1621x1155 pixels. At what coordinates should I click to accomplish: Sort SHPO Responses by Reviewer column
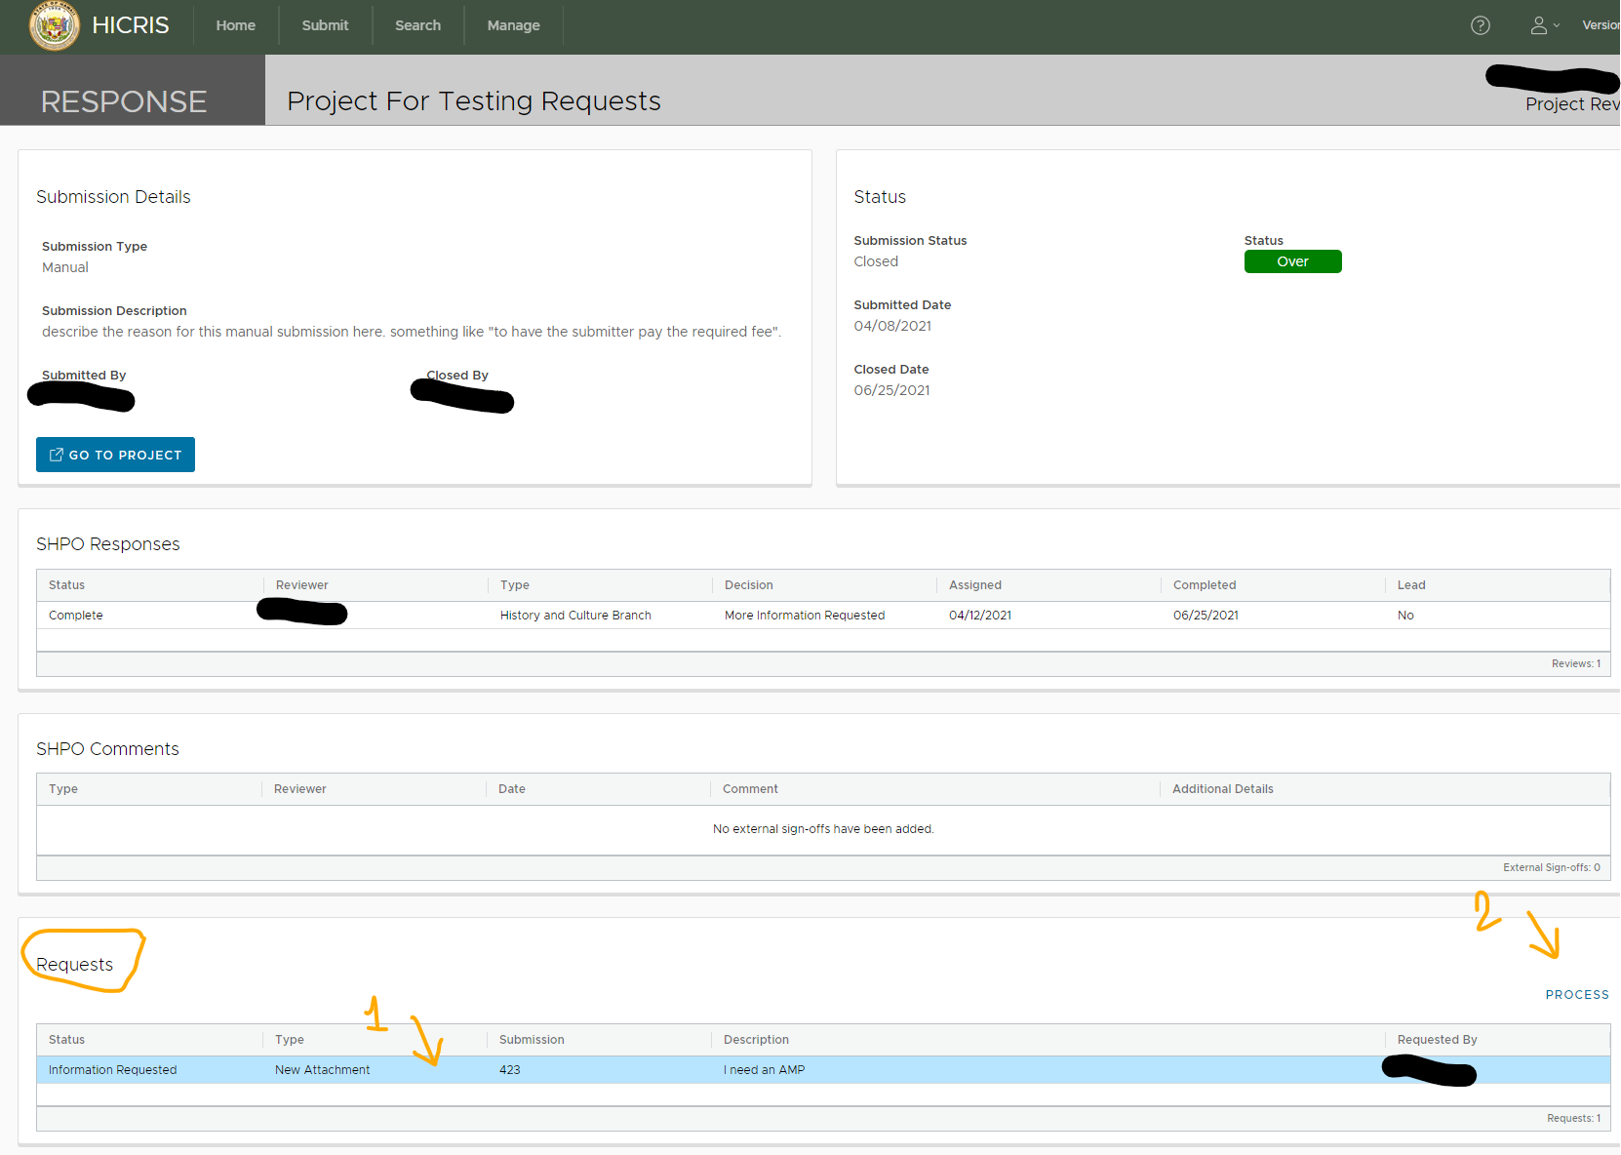pos(302,585)
